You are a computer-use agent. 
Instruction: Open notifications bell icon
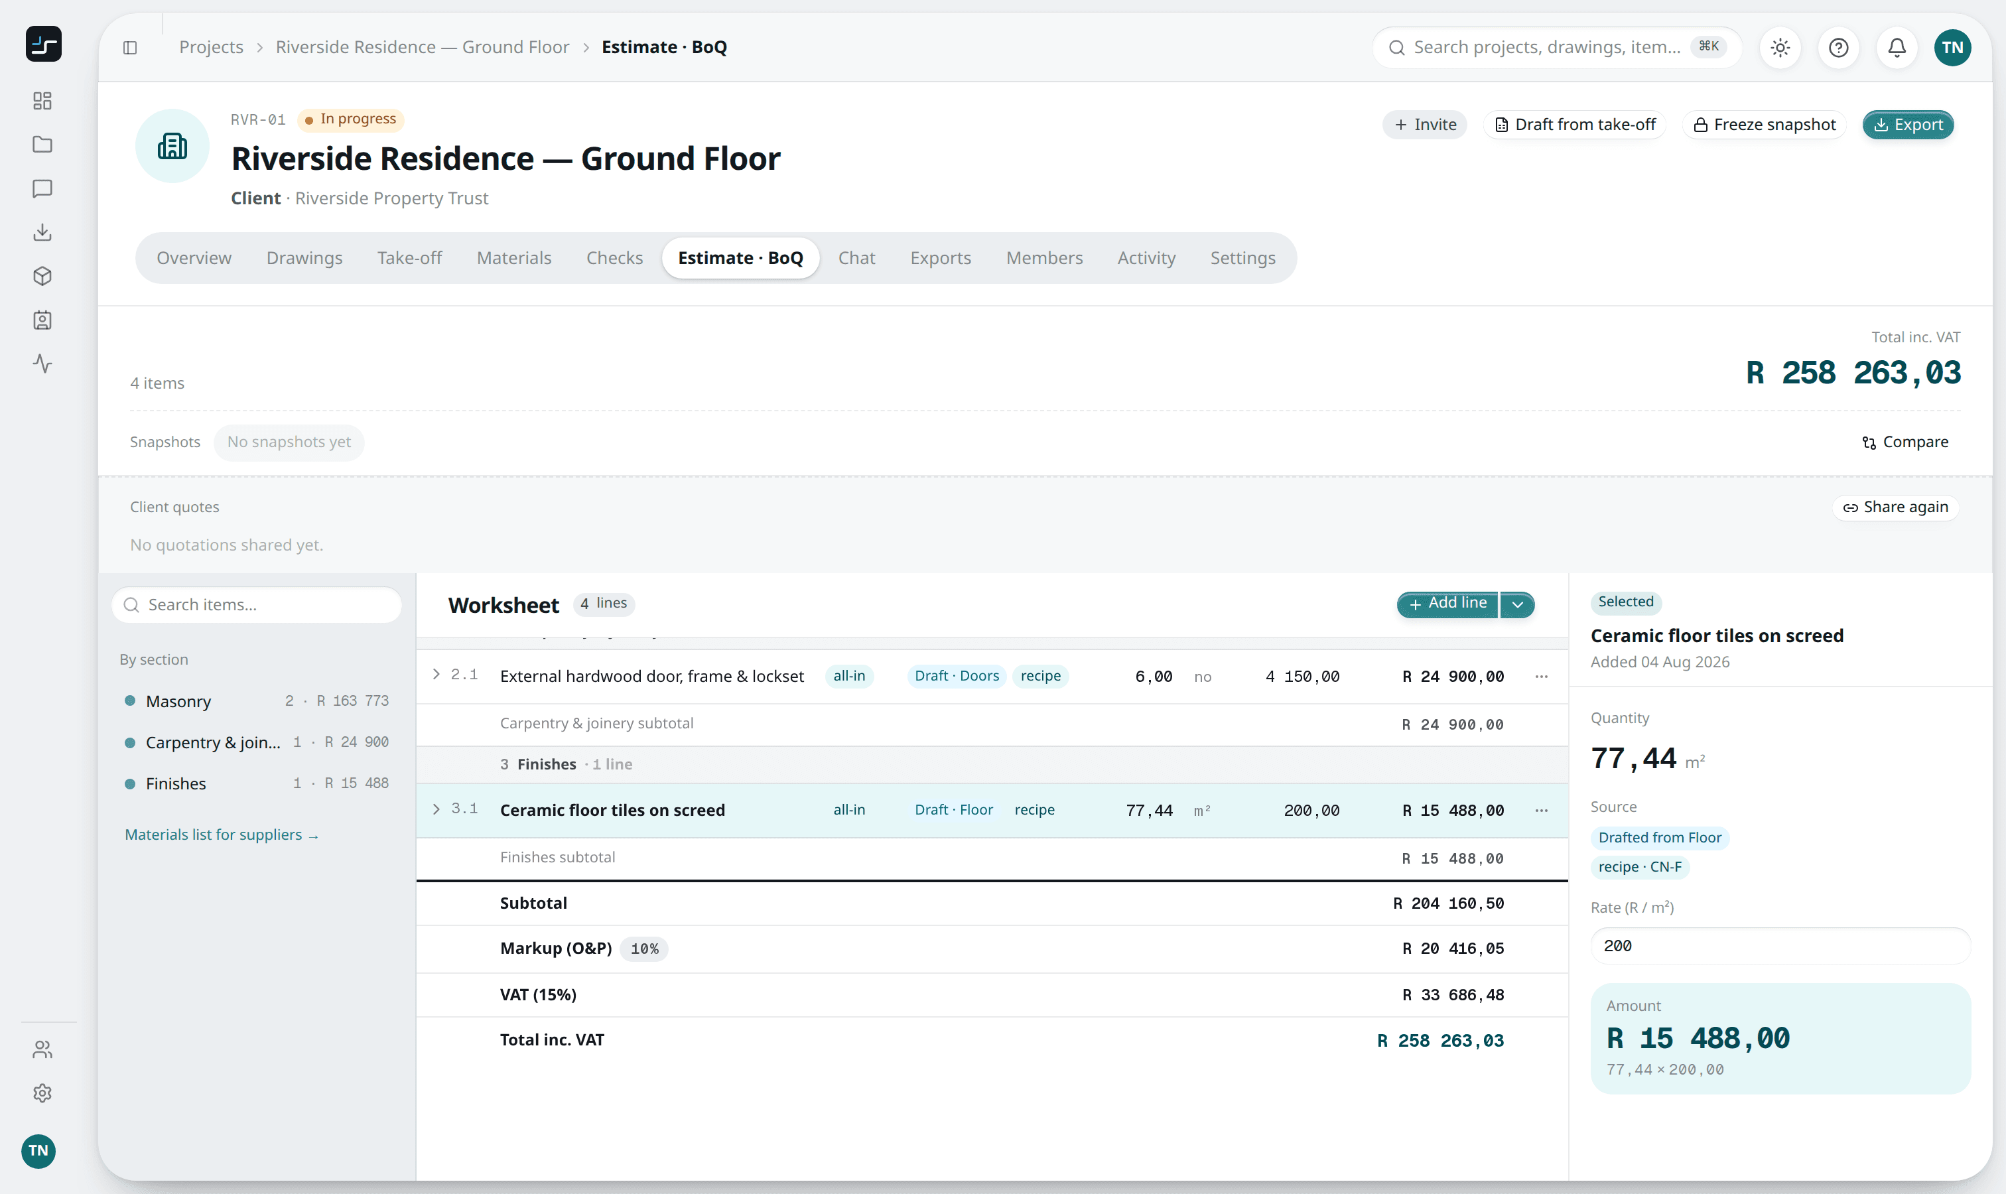pyautogui.click(x=1897, y=48)
